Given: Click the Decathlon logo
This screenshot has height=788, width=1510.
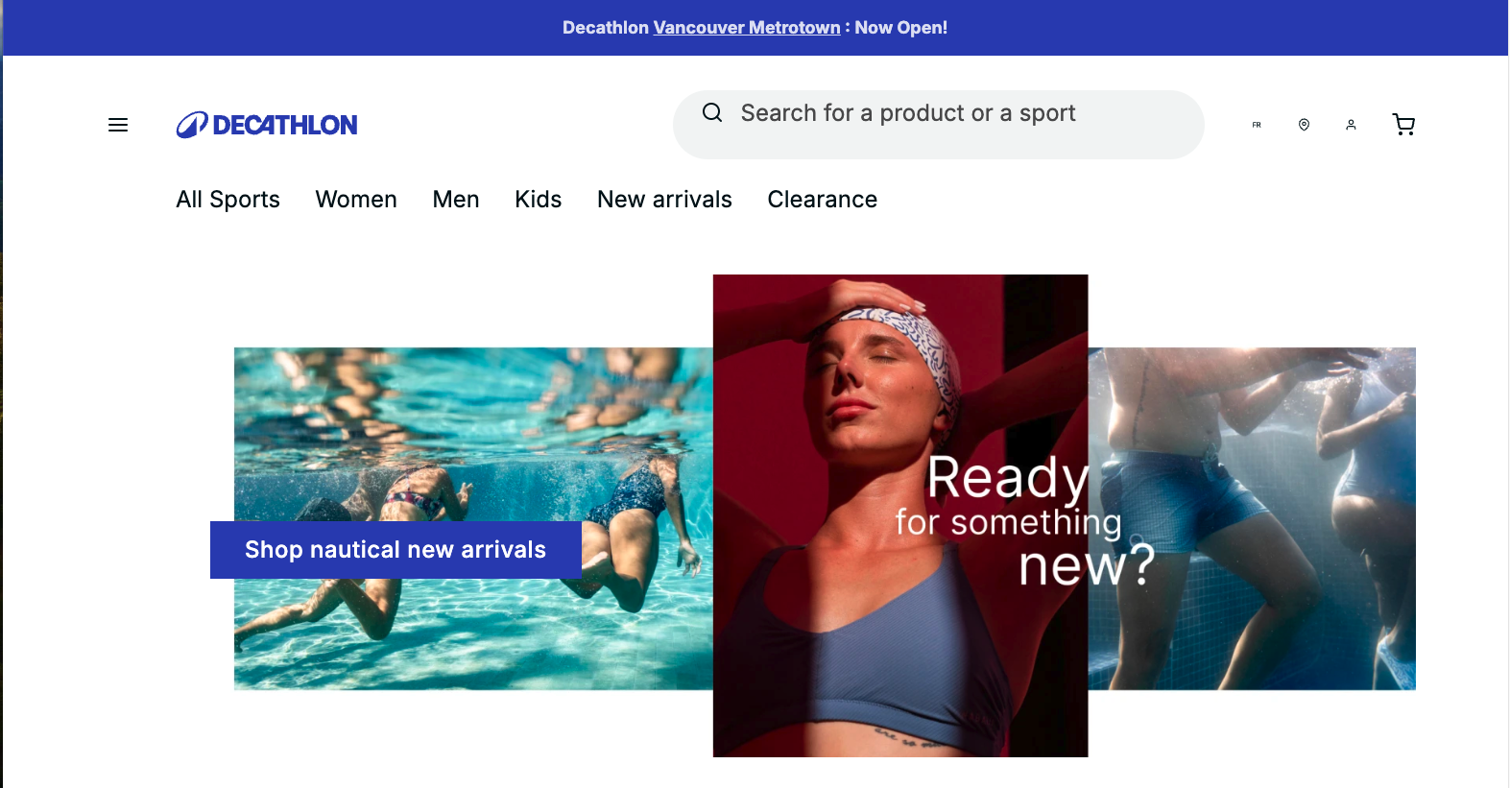Looking at the screenshot, I should (x=267, y=125).
